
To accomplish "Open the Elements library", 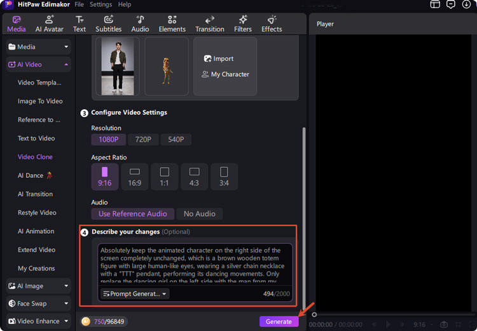I will point(172,24).
